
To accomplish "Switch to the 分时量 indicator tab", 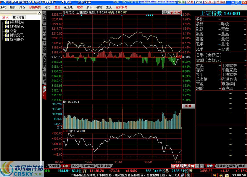I will [x=55, y=166].
